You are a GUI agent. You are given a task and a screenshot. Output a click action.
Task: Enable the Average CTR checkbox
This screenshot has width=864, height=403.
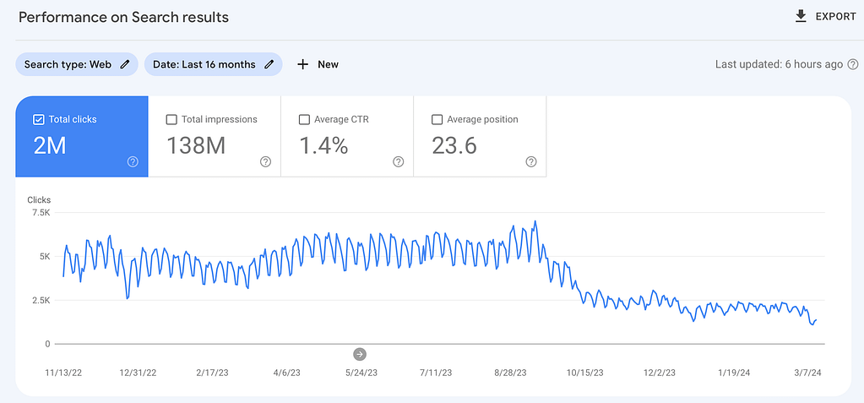click(304, 120)
